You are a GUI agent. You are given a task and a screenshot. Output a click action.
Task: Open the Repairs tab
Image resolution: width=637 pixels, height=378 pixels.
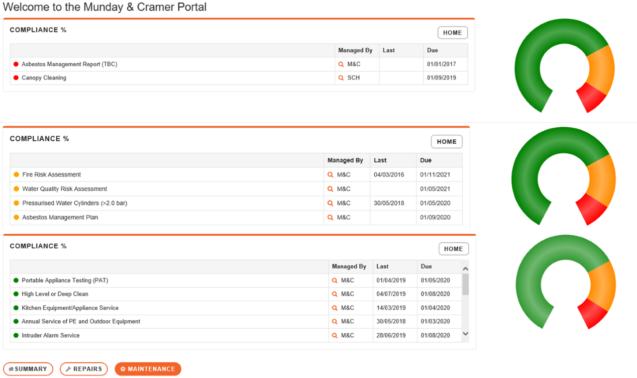coord(84,369)
